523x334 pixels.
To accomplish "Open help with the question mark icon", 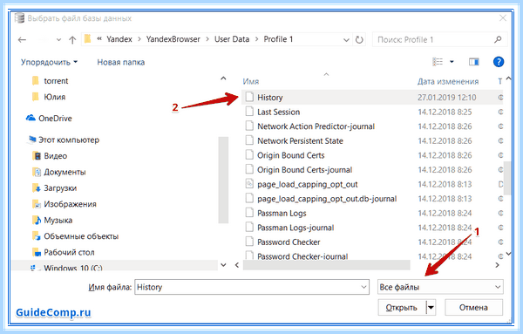I will point(499,62).
